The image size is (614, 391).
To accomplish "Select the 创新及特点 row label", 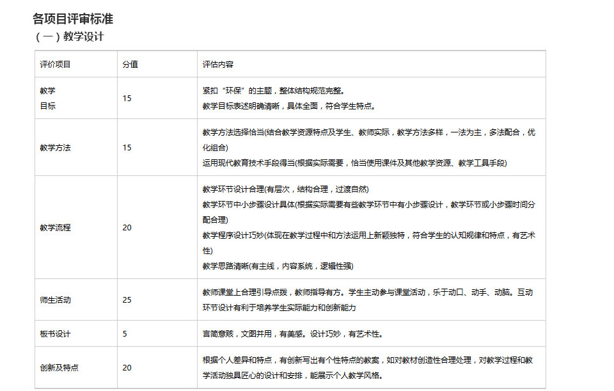I will tap(59, 367).
